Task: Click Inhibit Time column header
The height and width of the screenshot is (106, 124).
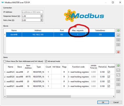Action: (93, 67)
